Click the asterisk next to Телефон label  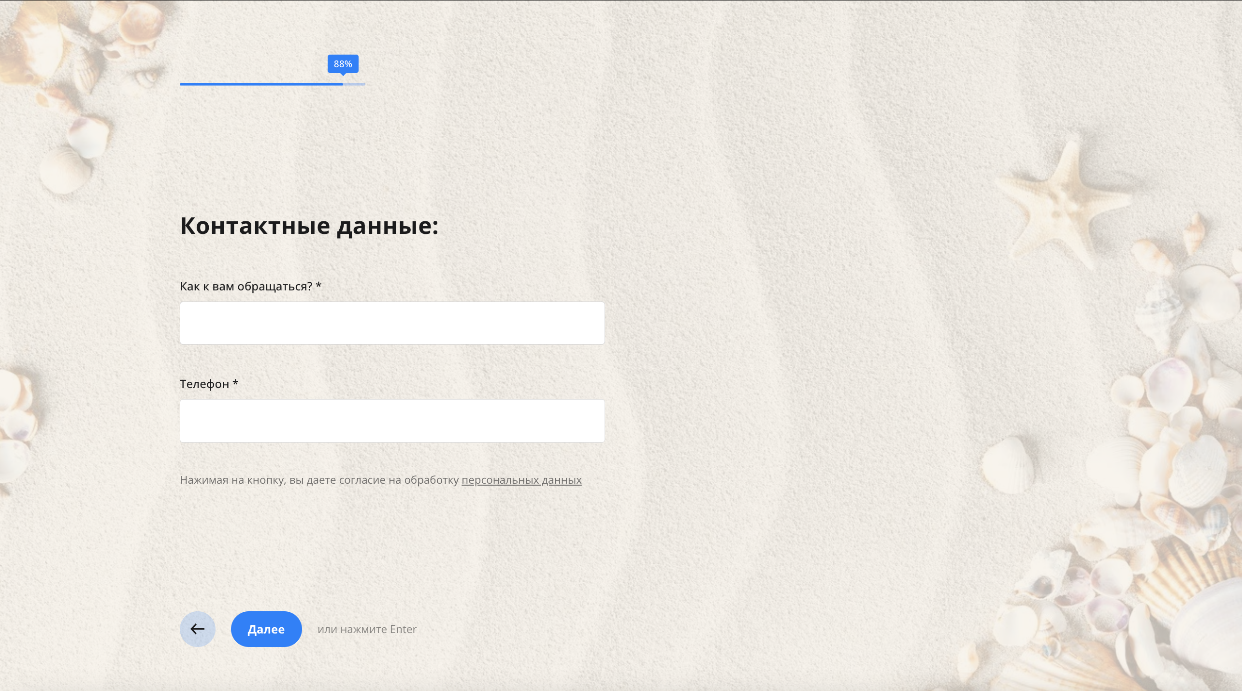(x=235, y=383)
